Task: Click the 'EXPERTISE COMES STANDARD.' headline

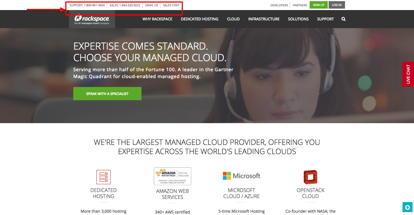Action: click(x=141, y=46)
